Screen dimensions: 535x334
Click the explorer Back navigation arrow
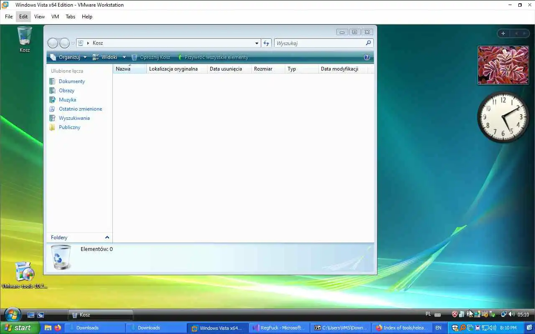[x=53, y=43]
